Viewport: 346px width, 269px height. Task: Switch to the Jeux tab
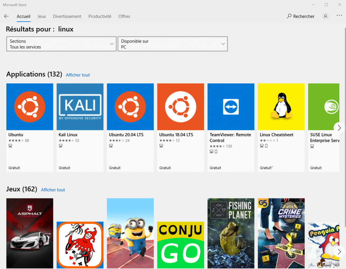(42, 16)
